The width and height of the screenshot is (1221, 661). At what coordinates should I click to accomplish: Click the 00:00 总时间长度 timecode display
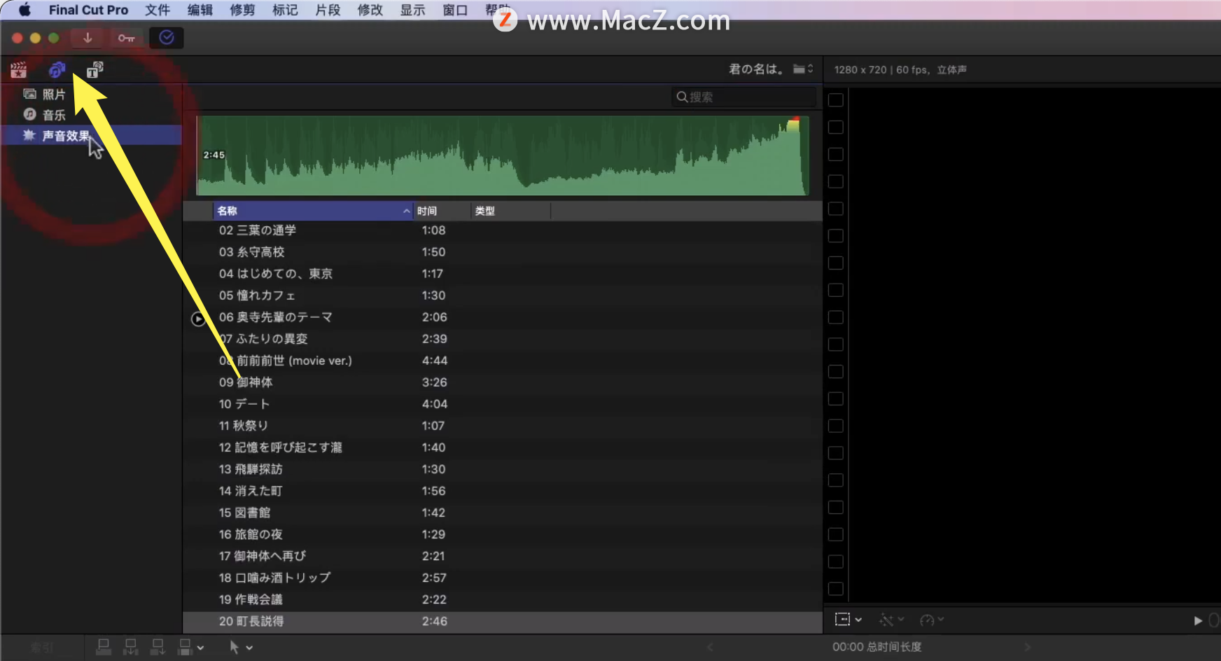877,647
